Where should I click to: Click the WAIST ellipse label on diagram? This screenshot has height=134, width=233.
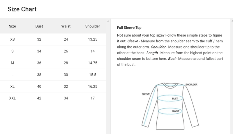(175, 111)
